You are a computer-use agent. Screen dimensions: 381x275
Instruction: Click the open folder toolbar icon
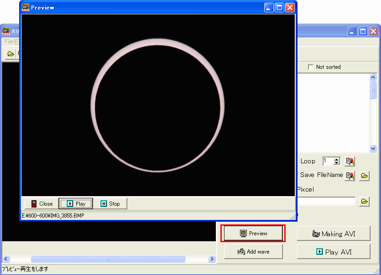pyautogui.click(x=10, y=54)
